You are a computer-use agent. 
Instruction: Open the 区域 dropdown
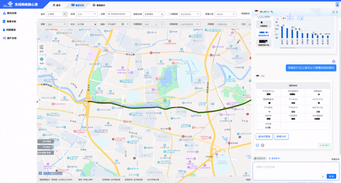(87, 14)
